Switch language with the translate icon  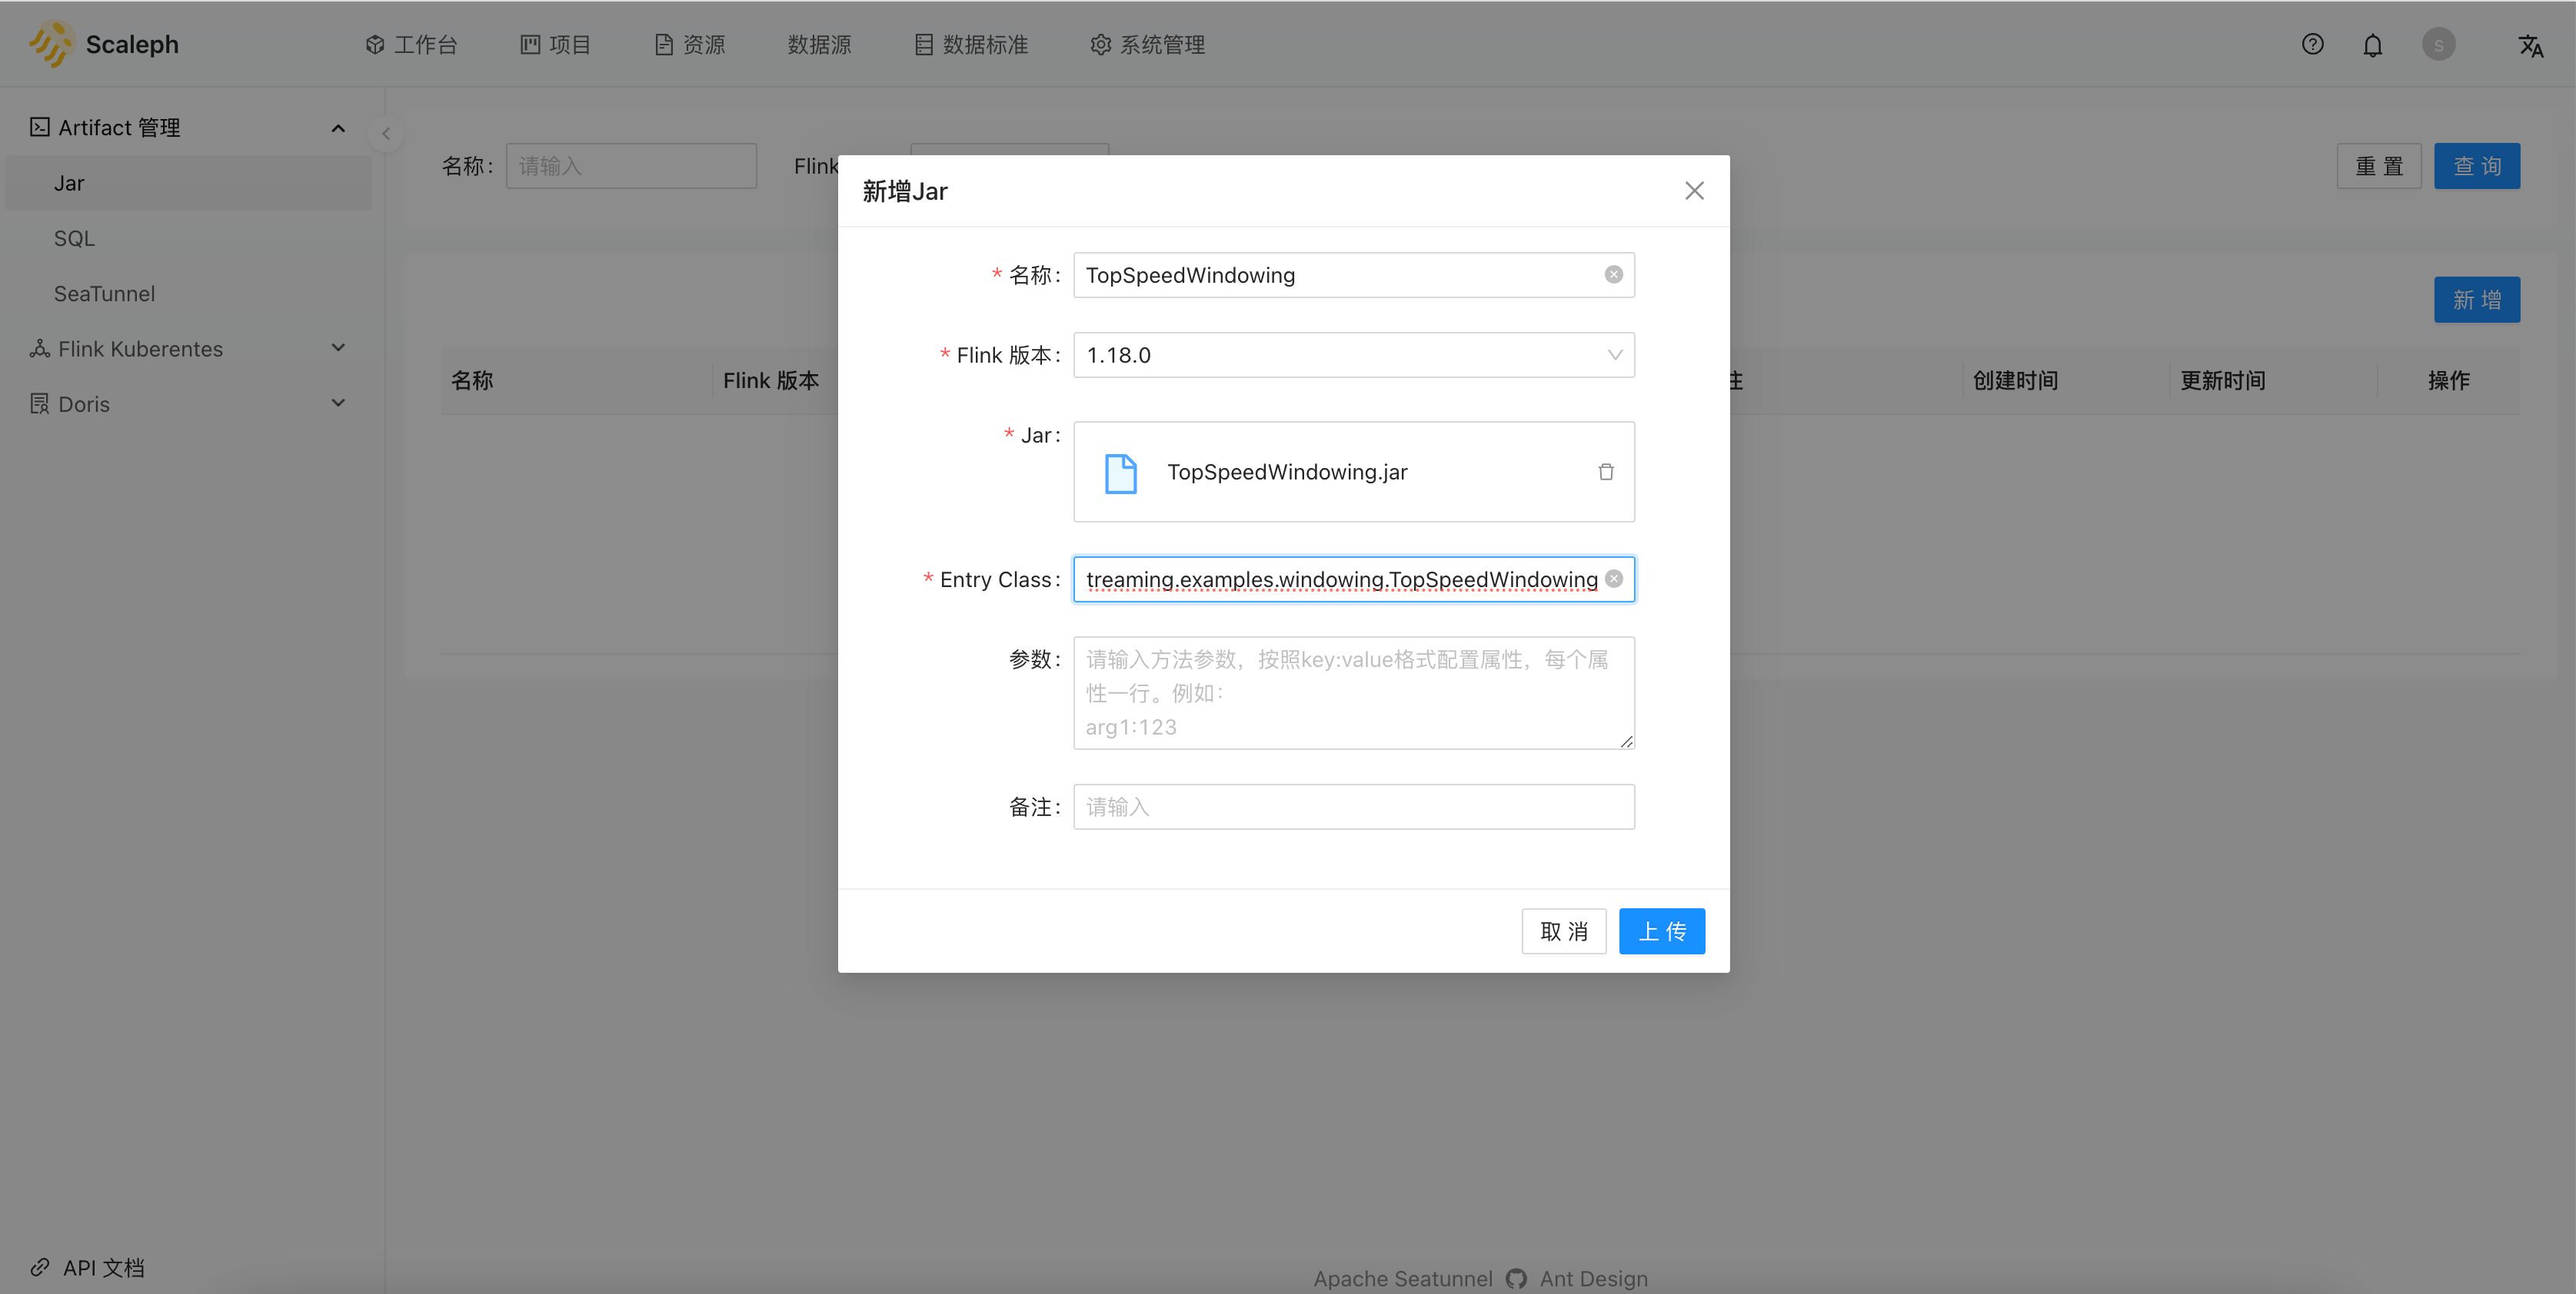[x=2530, y=45]
